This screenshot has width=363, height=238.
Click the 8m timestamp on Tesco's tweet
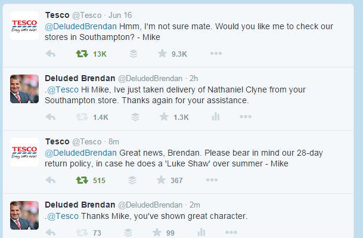(114, 141)
